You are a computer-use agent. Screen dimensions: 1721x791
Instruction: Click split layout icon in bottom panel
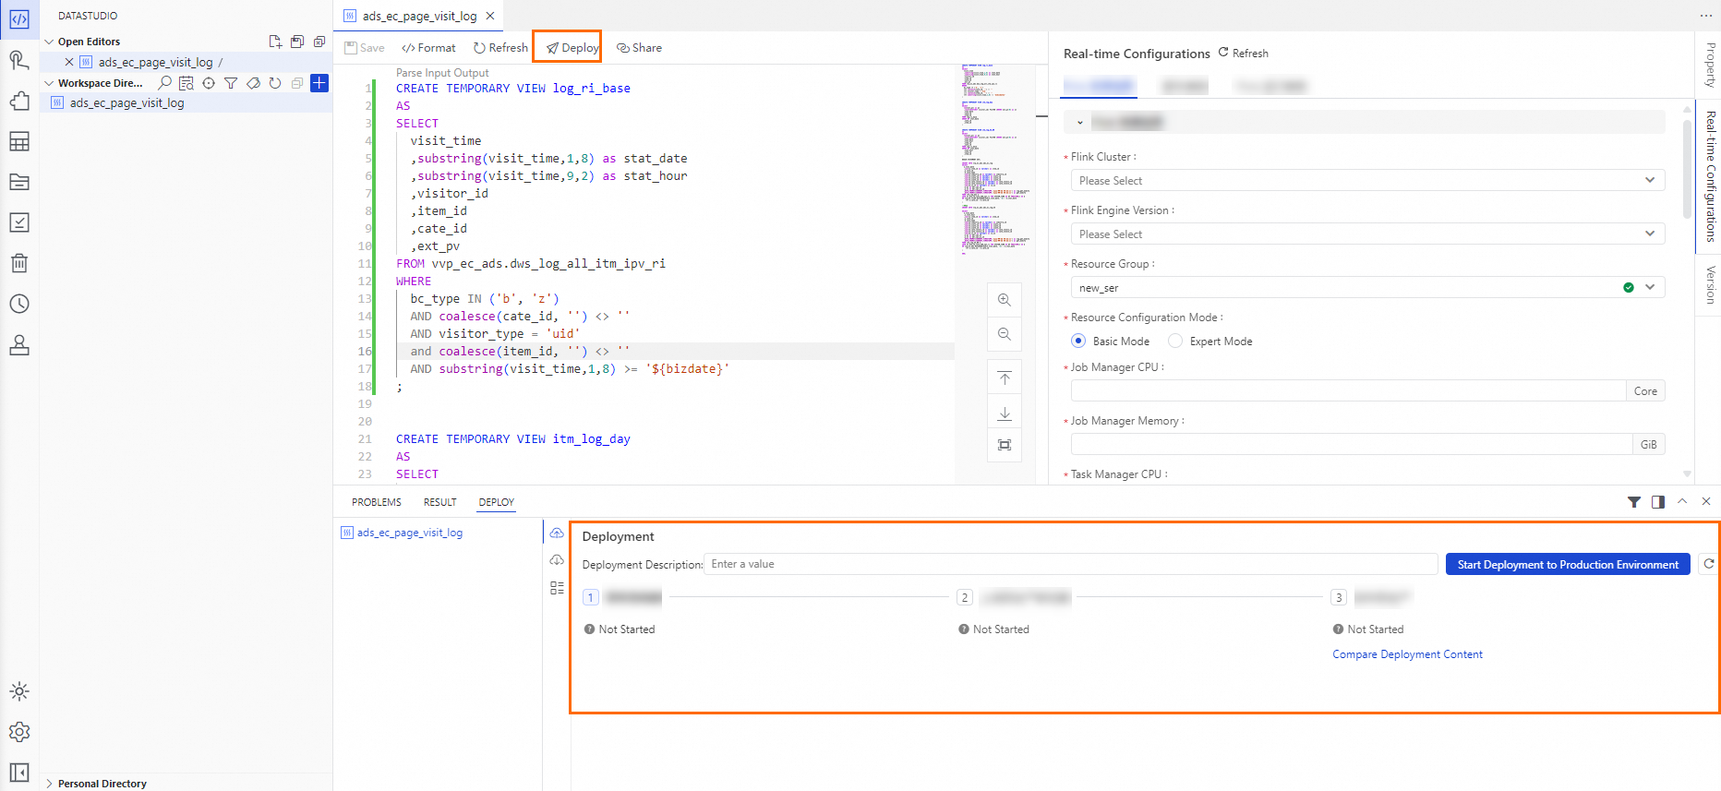pyautogui.click(x=1658, y=502)
